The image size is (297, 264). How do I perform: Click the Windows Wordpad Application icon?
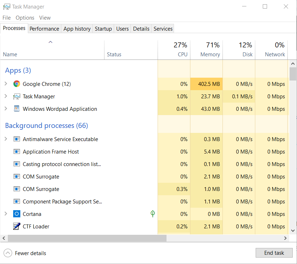[17, 109]
